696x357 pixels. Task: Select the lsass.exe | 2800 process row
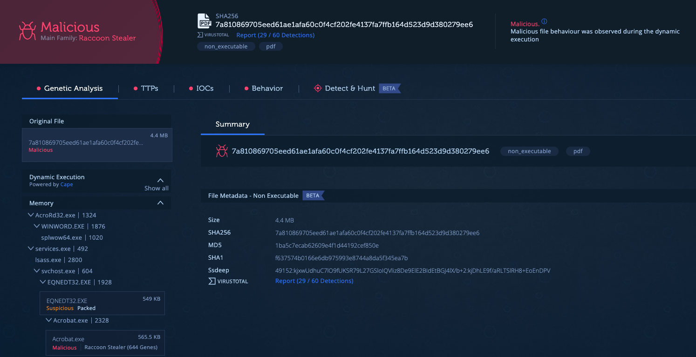tap(58, 260)
